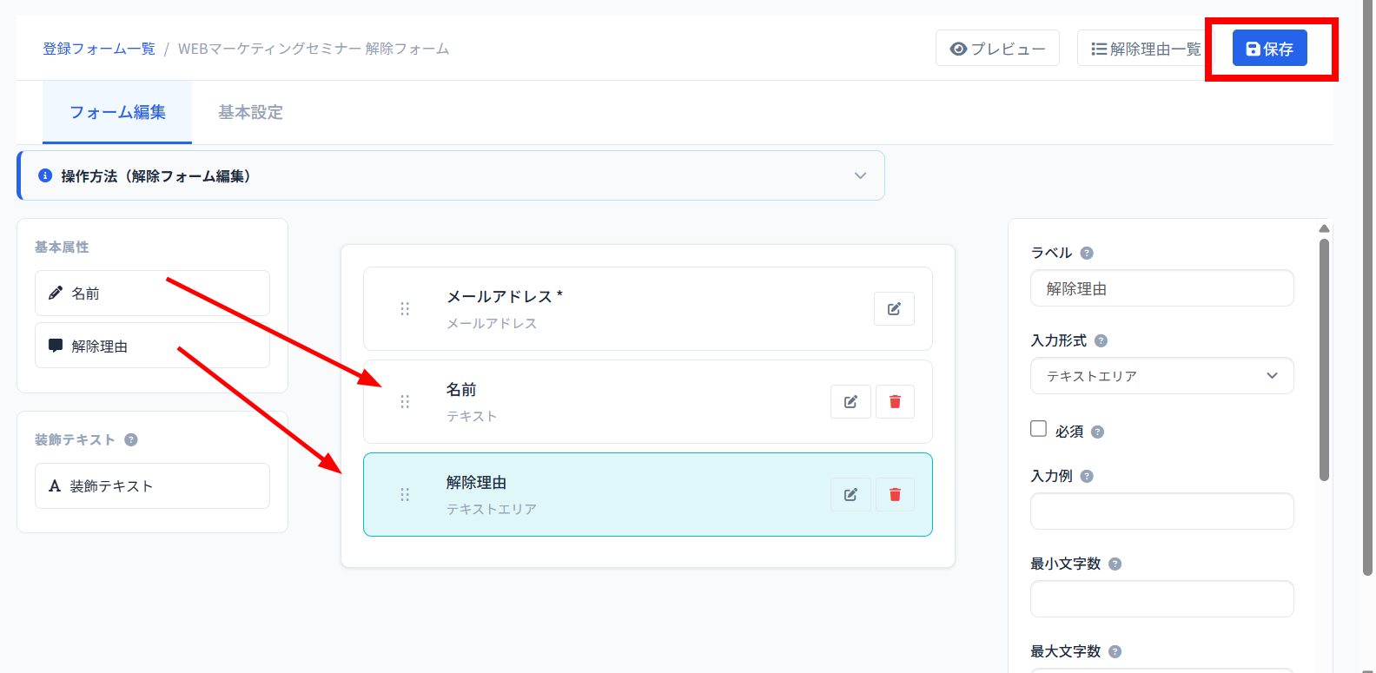Go to 登録フォーム一覧 breadcrumb link
The image size is (1376, 673).
[99, 49]
